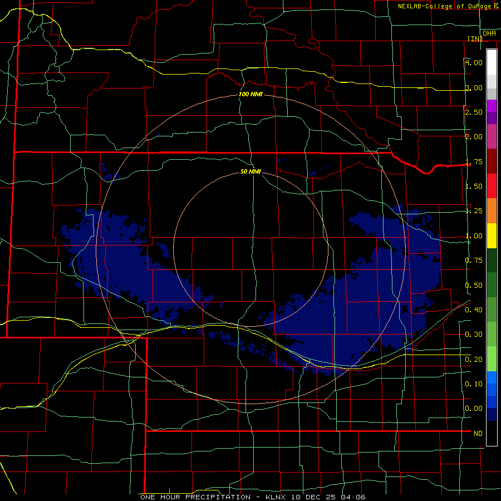Select the orange 1.25 legend color block
The width and height of the screenshot is (501, 501).
(492, 210)
